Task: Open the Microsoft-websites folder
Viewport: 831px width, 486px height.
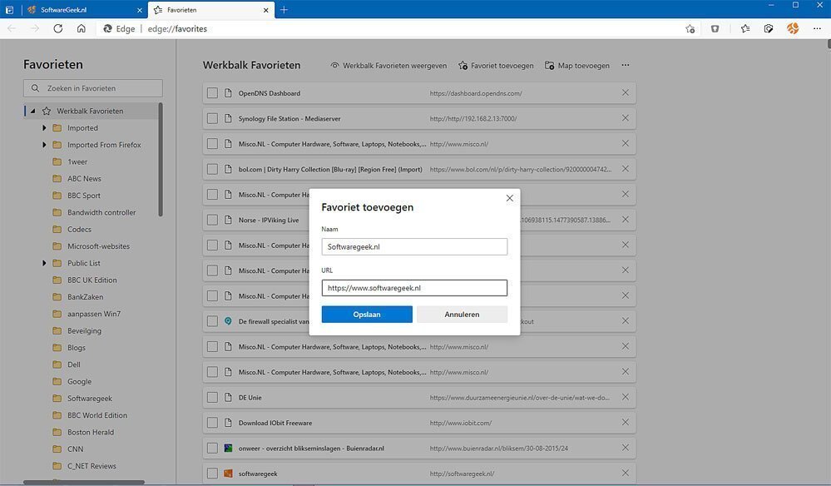Action: [99, 246]
